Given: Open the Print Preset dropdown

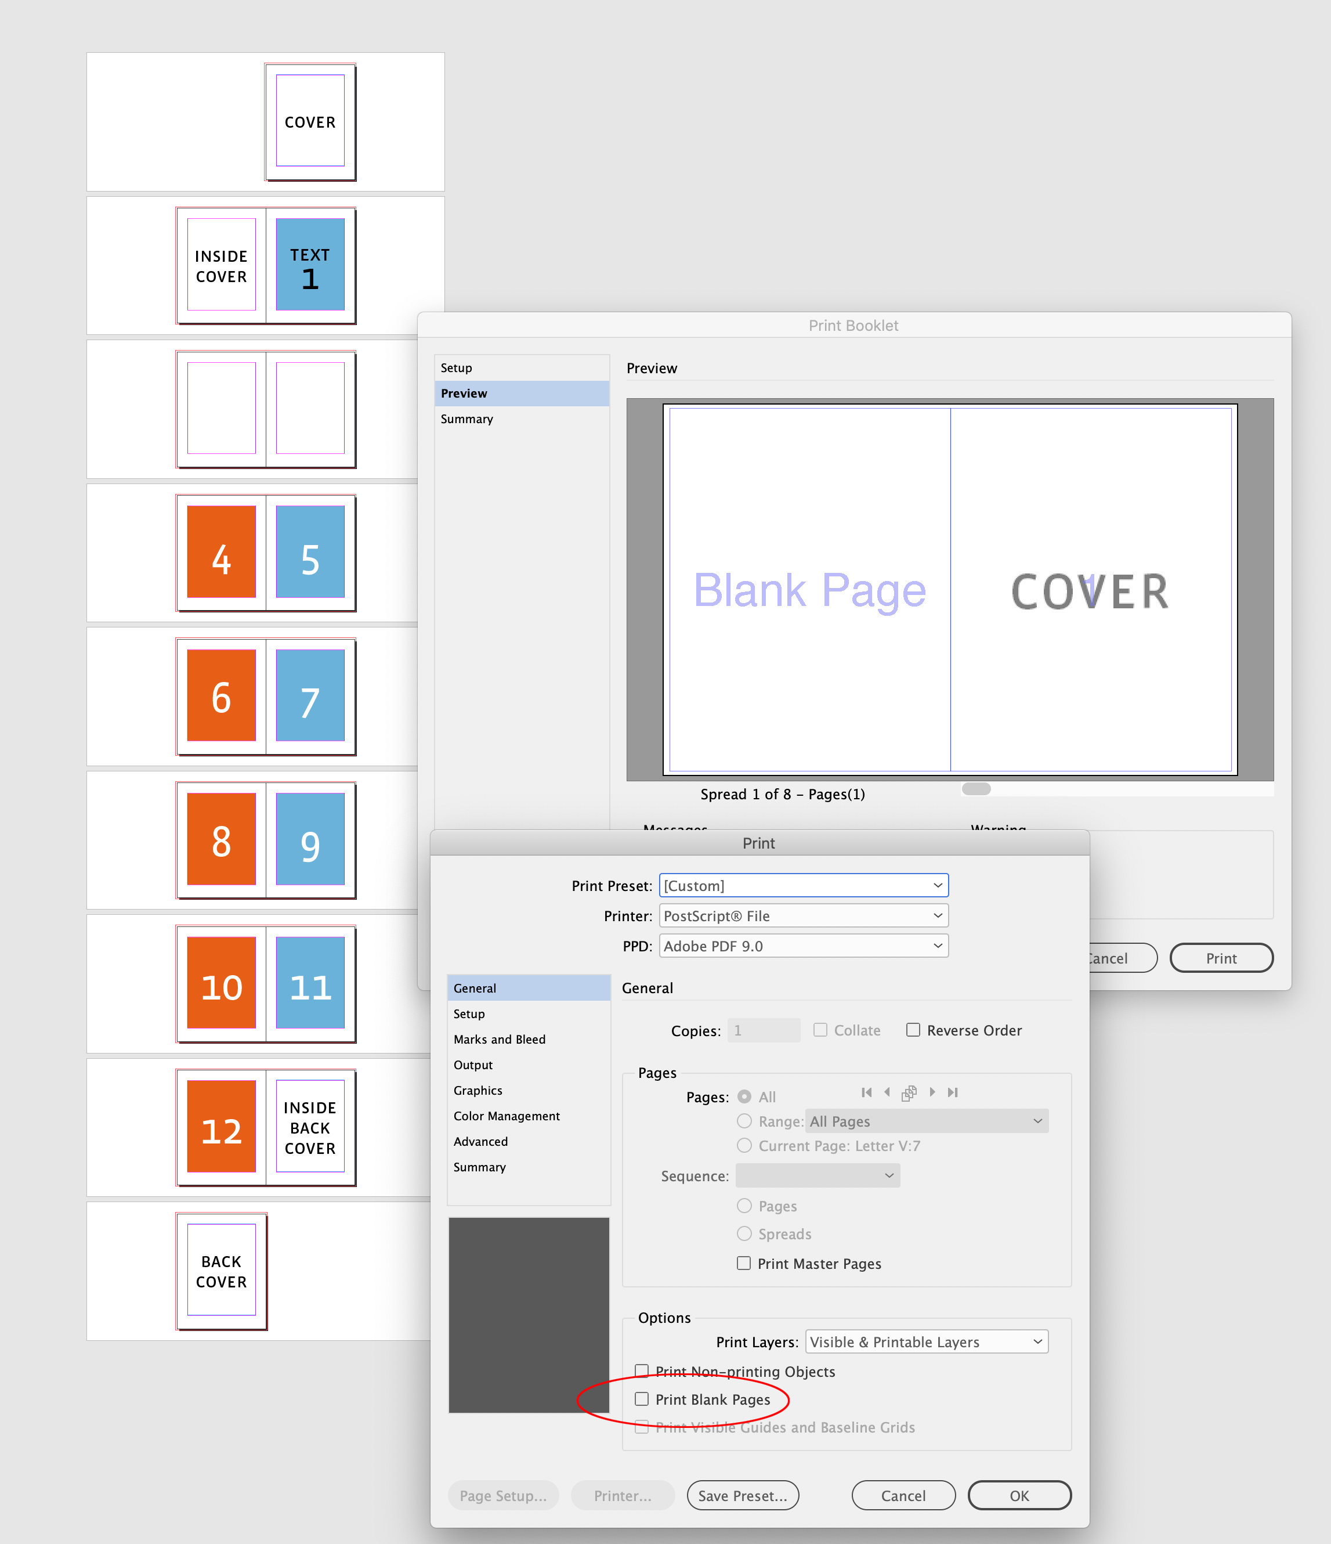Looking at the screenshot, I should coord(803,885).
